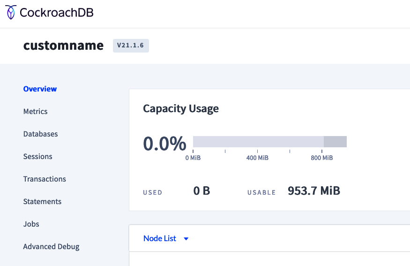Open the Databases section
Image resolution: width=410 pixels, height=266 pixels.
pyautogui.click(x=40, y=134)
